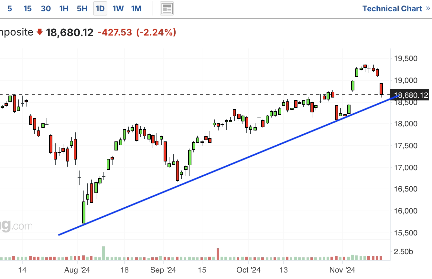The height and width of the screenshot is (279, 432).
Task: Click the 15,500 price axis label
Action: coord(405,232)
